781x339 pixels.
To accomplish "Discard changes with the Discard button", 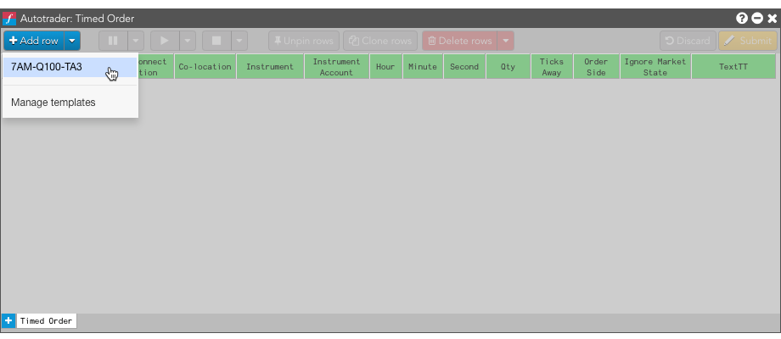I will pos(688,41).
